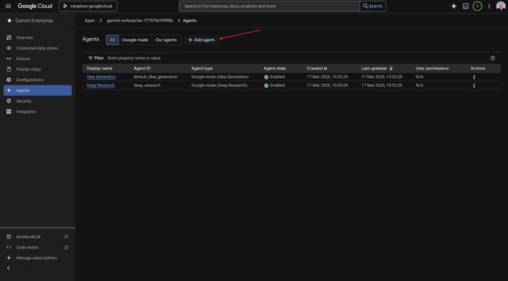
Task: Switch to the Google made tab
Action: pos(135,40)
